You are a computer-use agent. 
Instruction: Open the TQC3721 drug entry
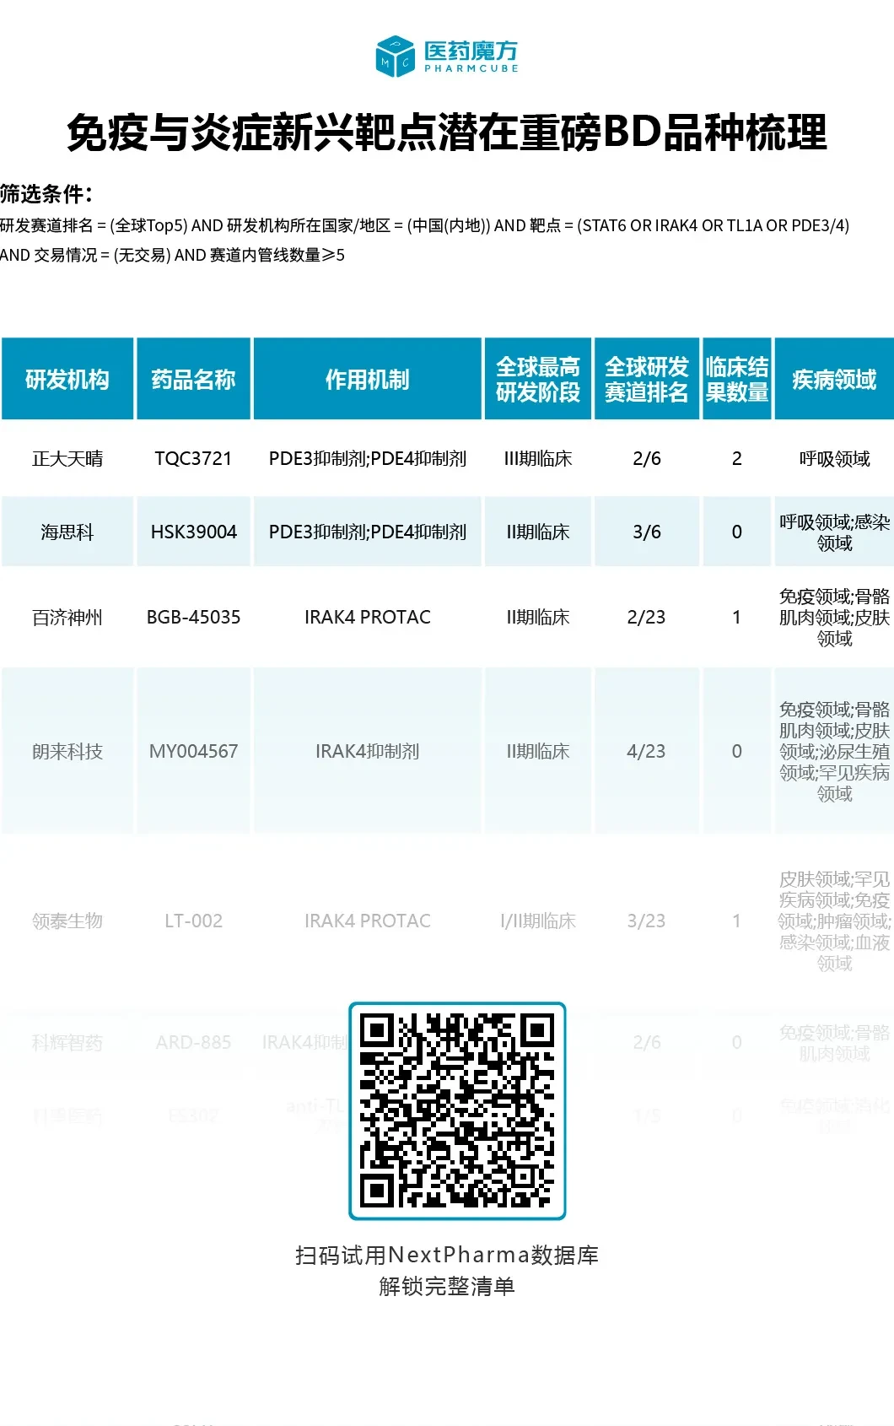click(x=193, y=458)
